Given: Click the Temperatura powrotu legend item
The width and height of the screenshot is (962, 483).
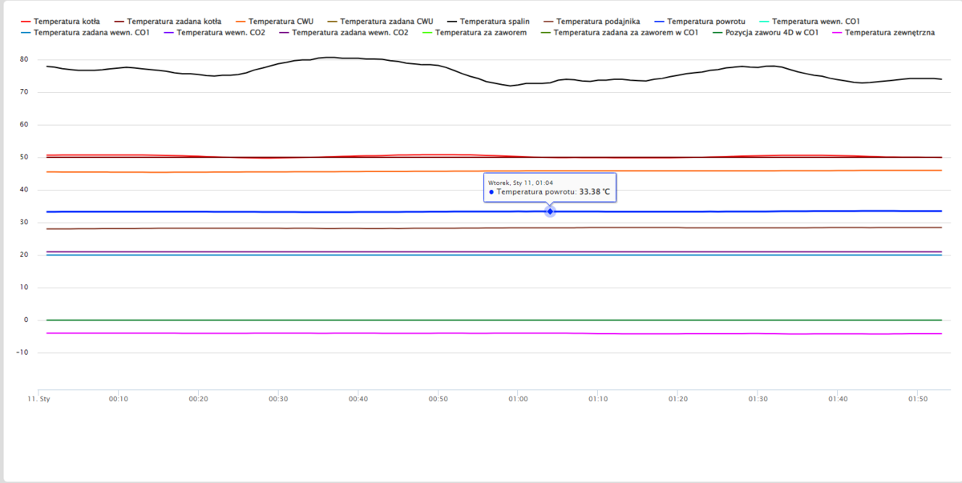Looking at the screenshot, I should pos(704,20).
